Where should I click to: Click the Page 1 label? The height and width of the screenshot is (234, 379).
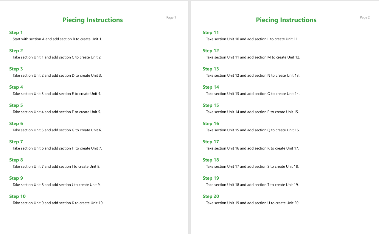click(x=171, y=18)
